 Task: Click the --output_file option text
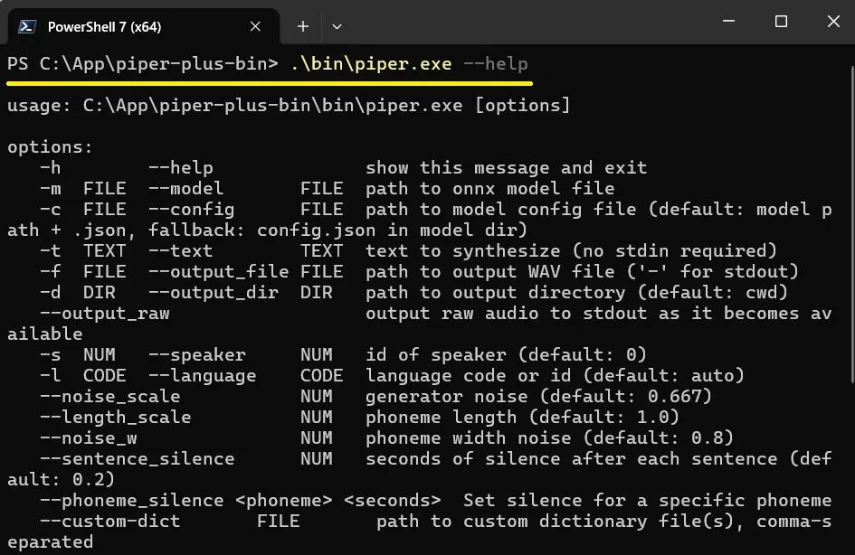point(219,271)
